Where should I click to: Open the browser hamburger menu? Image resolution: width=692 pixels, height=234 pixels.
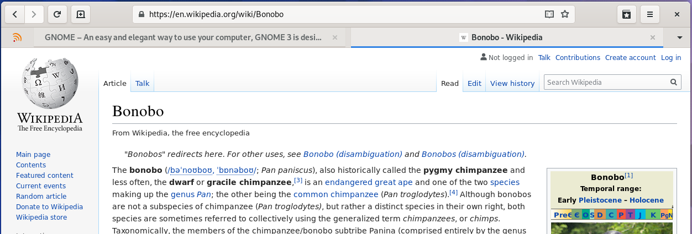[x=650, y=14]
